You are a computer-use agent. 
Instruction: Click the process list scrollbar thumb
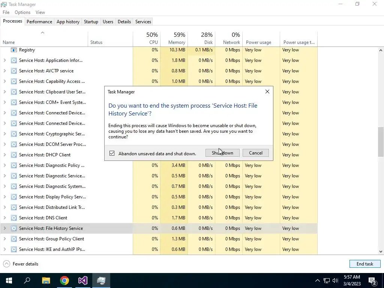pyautogui.click(x=381, y=141)
